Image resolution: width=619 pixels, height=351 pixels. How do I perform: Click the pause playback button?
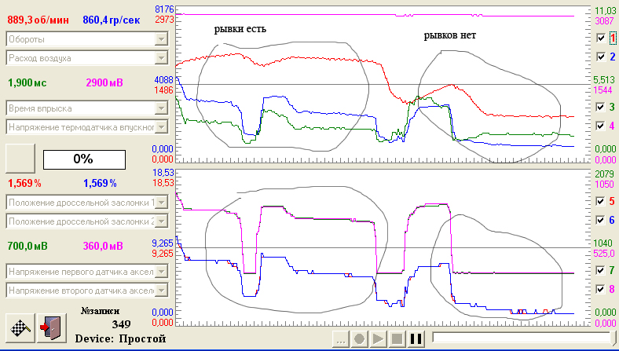tap(416, 338)
